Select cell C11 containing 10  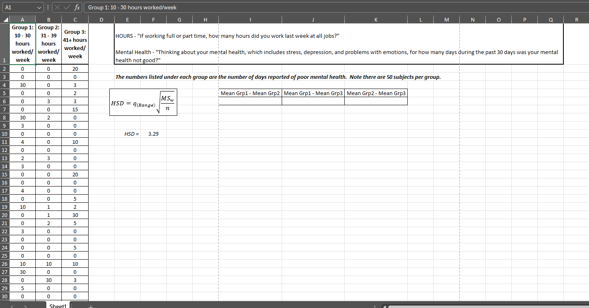tap(75, 142)
